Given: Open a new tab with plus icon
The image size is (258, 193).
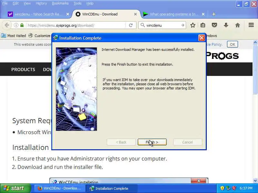Looking at the screenshot, I should tap(214, 14).
